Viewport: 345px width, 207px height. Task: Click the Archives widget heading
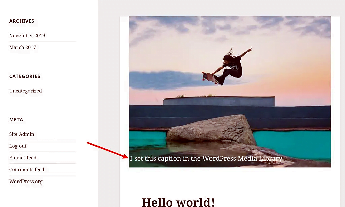pyautogui.click(x=22, y=21)
